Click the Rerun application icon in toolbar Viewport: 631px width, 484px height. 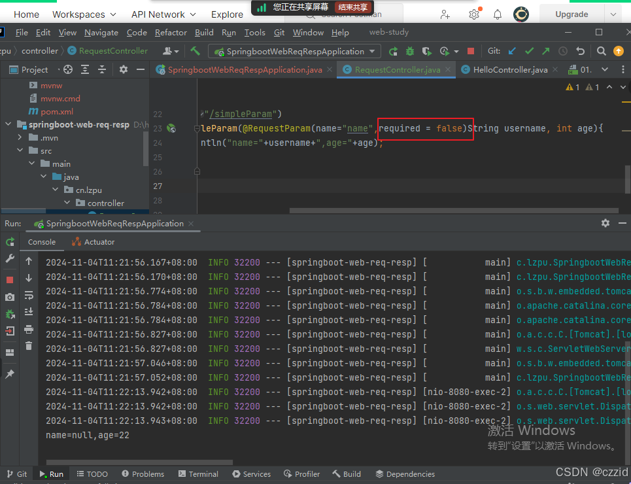pyautogui.click(x=393, y=51)
